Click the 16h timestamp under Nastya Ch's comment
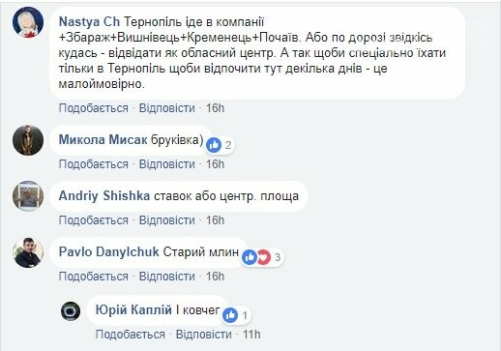The width and height of the screenshot is (501, 351). (215, 108)
